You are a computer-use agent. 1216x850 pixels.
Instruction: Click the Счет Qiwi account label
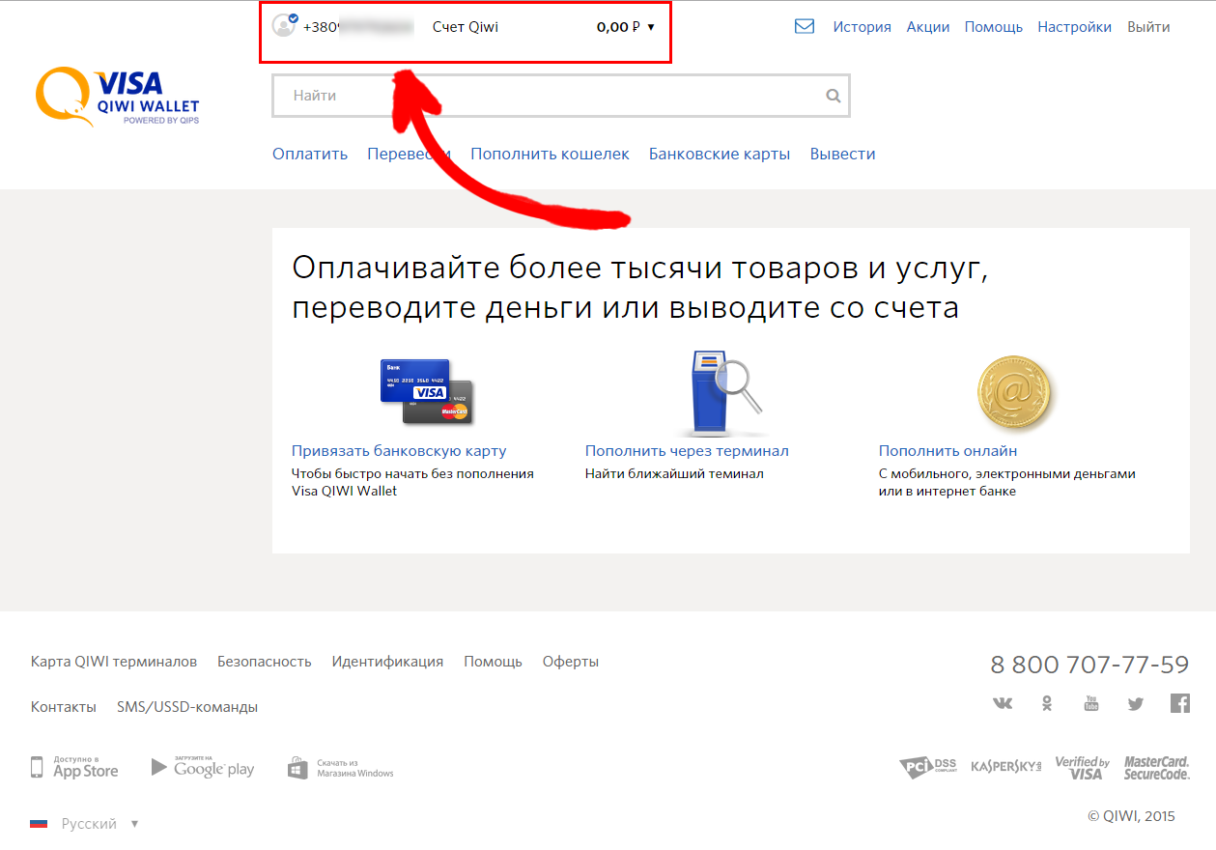tap(466, 27)
